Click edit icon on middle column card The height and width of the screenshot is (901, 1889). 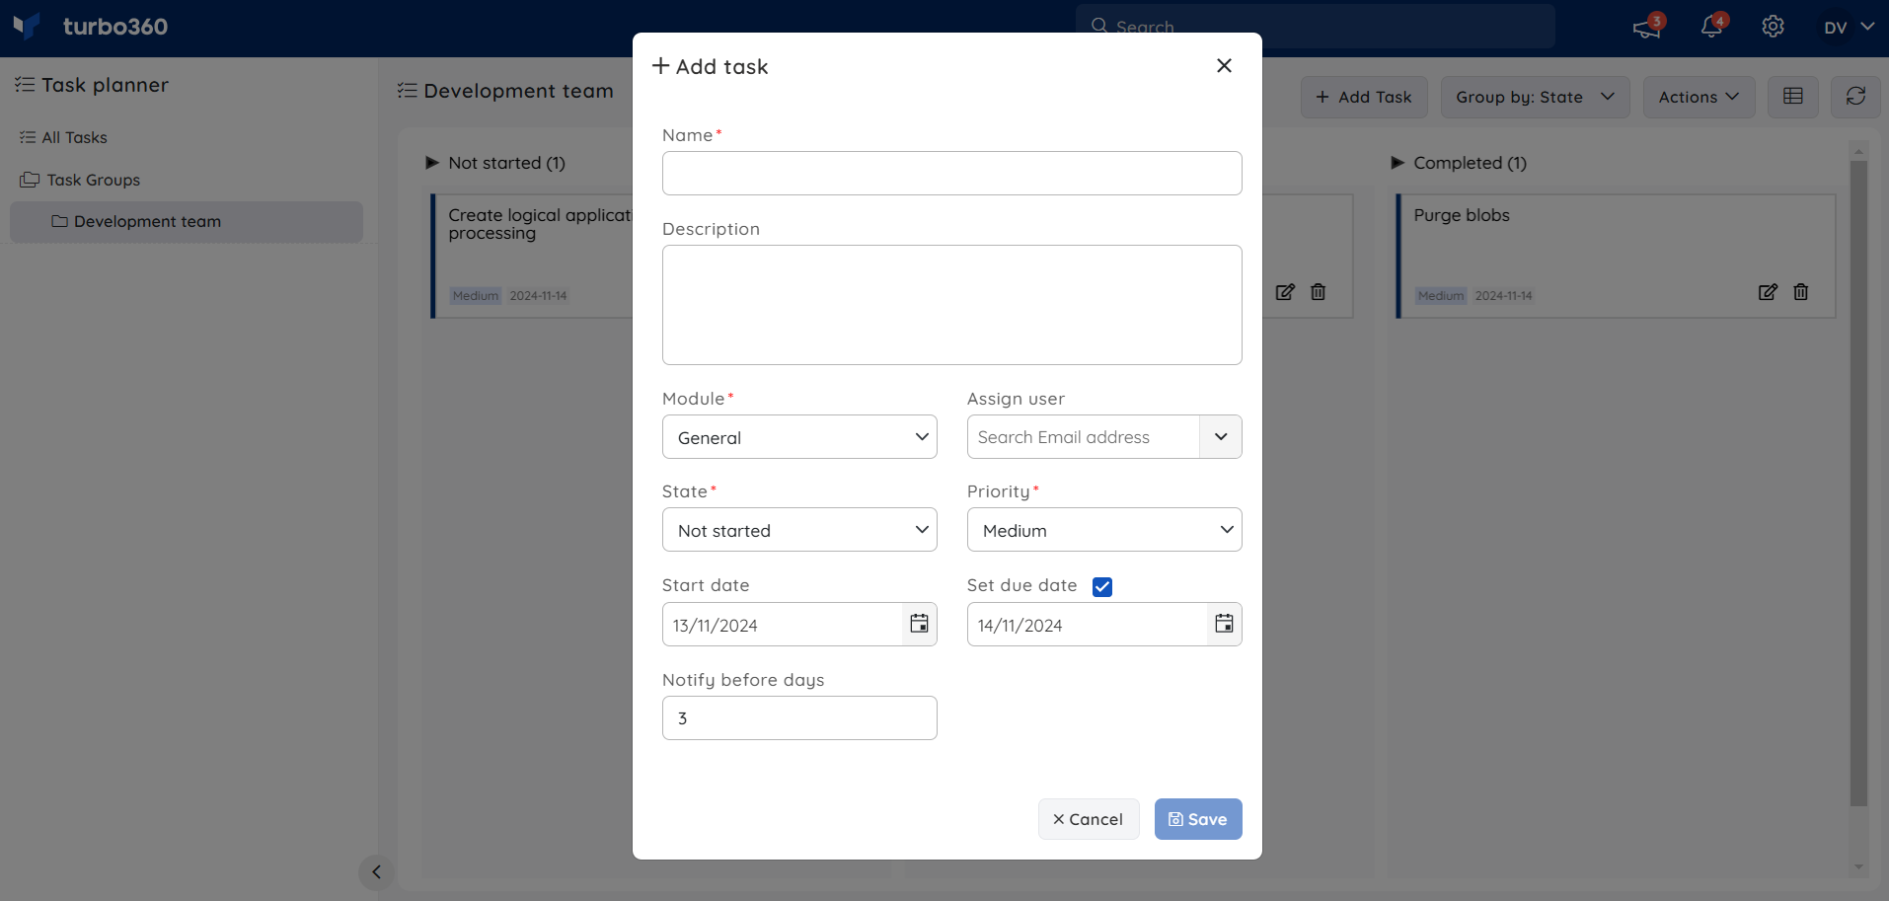[x=1285, y=292]
